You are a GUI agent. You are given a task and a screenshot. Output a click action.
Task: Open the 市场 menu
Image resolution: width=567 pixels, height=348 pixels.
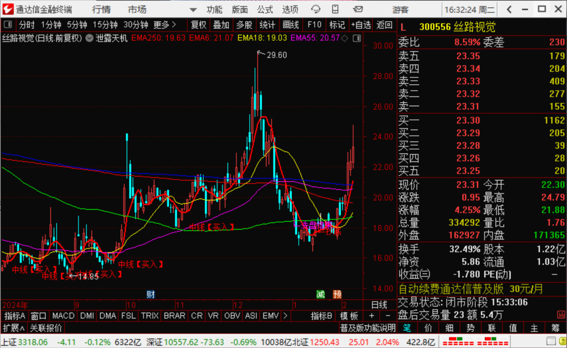pyautogui.click(x=137, y=9)
